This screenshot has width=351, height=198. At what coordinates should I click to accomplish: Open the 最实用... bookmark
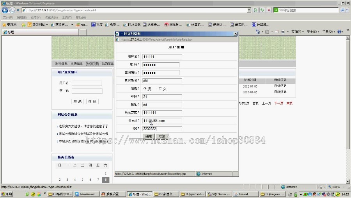click(239, 25)
